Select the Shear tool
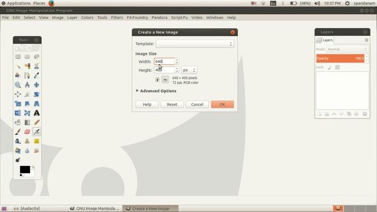Image resolution: width=377 pixels, height=212 pixels. coord(27,104)
